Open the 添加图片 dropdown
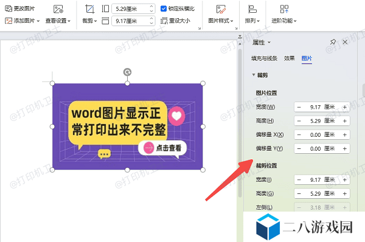This screenshot has height=242, width=365. pos(22,21)
